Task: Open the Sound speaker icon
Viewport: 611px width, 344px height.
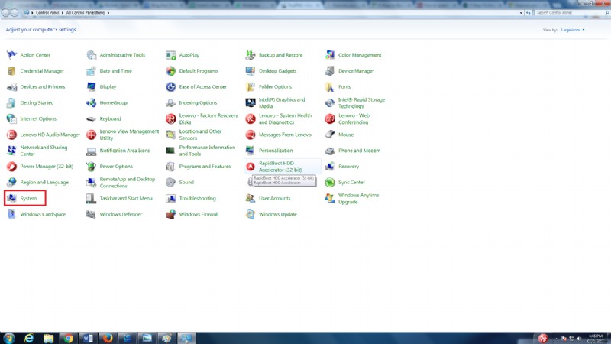Action: click(x=170, y=183)
